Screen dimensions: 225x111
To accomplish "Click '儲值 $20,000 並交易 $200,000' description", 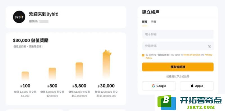I will point(52,94).
